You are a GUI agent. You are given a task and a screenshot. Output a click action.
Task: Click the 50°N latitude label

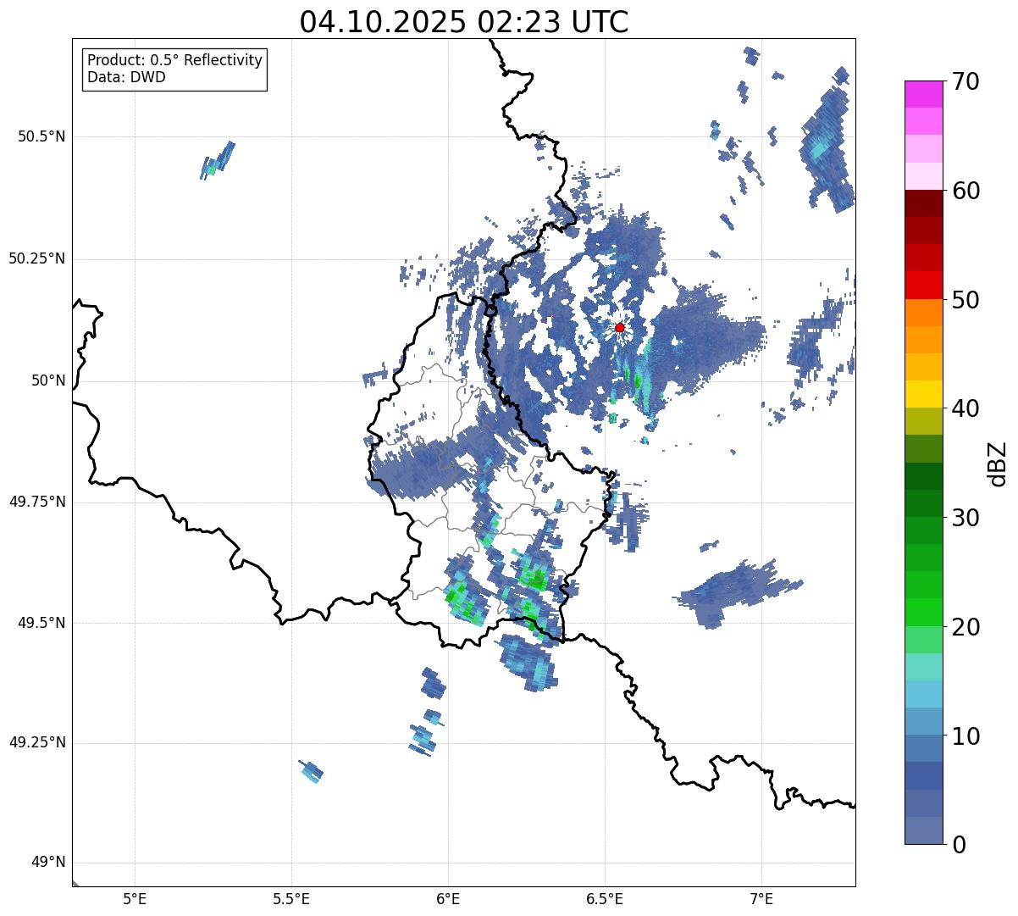pos(48,380)
